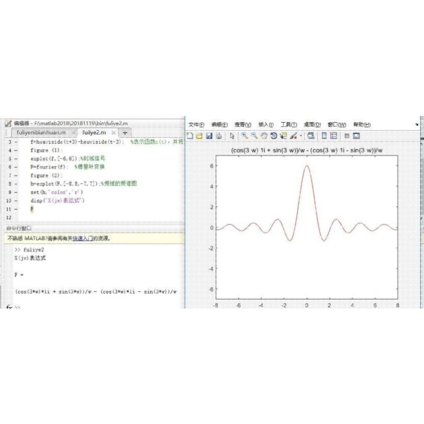Open the 帮助(H) menu

[x=362, y=125]
